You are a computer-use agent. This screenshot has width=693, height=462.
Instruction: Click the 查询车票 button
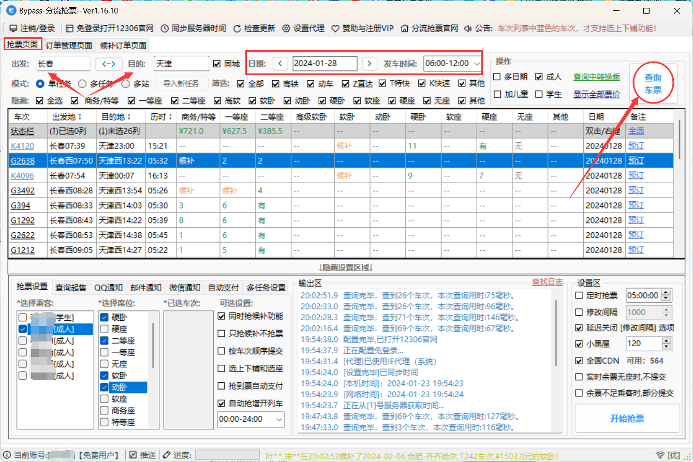click(653, 83)
